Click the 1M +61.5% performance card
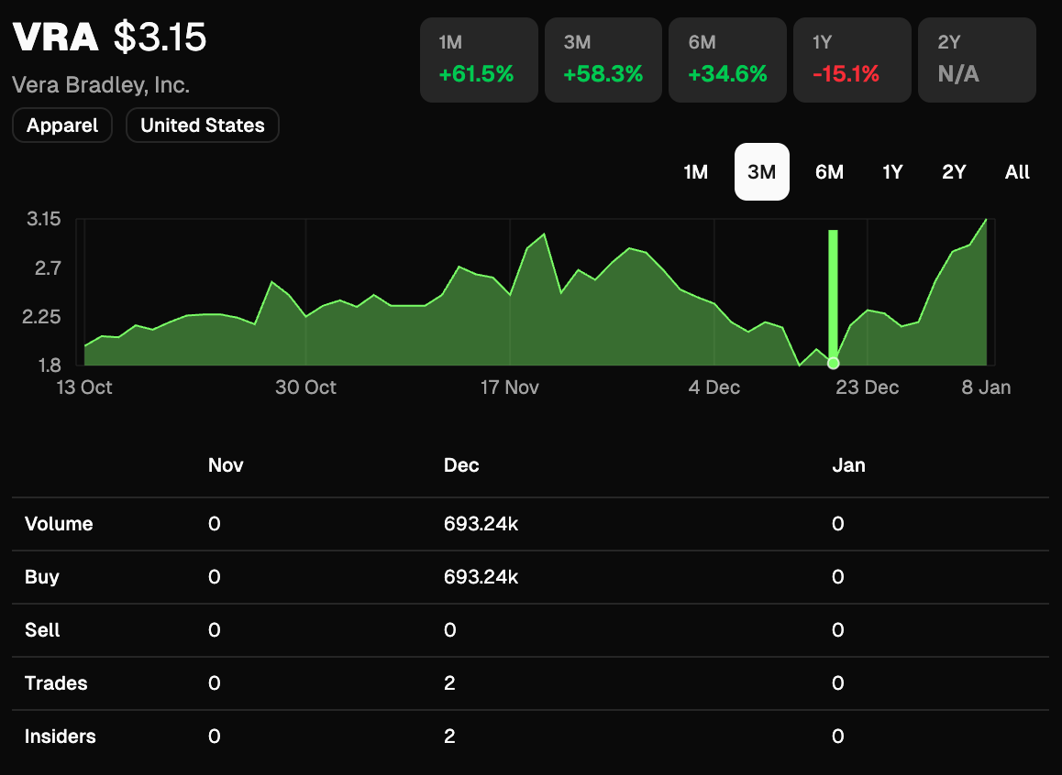Screen dimensions: 1062x775 479,60
